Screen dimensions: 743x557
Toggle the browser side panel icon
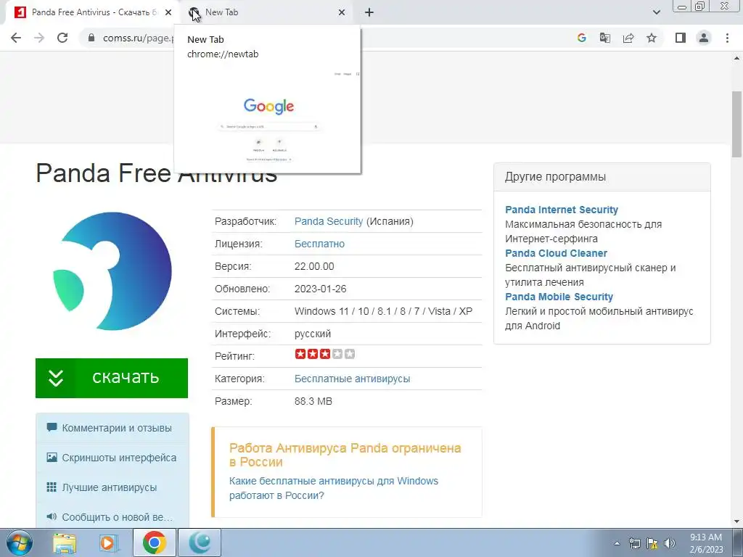(681, 38)
